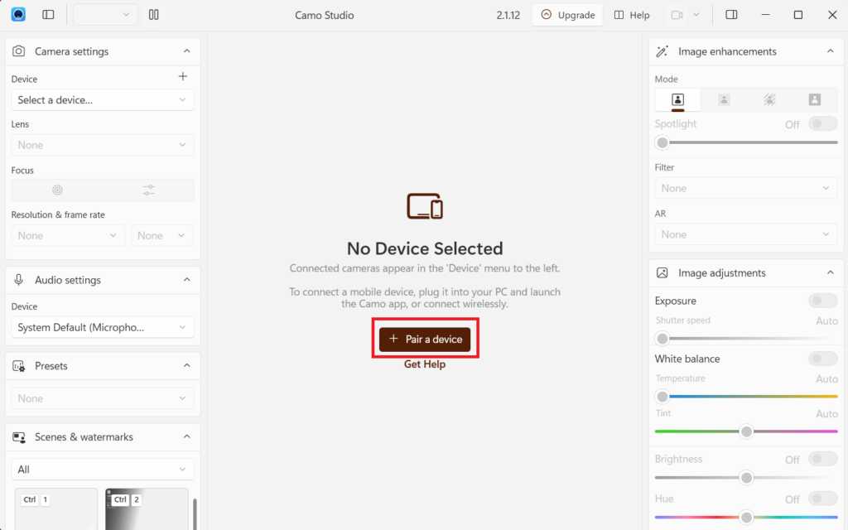Screen dimensions: 848x530
Task: Click the Tint slider handle
Action: tap(746, 431)
